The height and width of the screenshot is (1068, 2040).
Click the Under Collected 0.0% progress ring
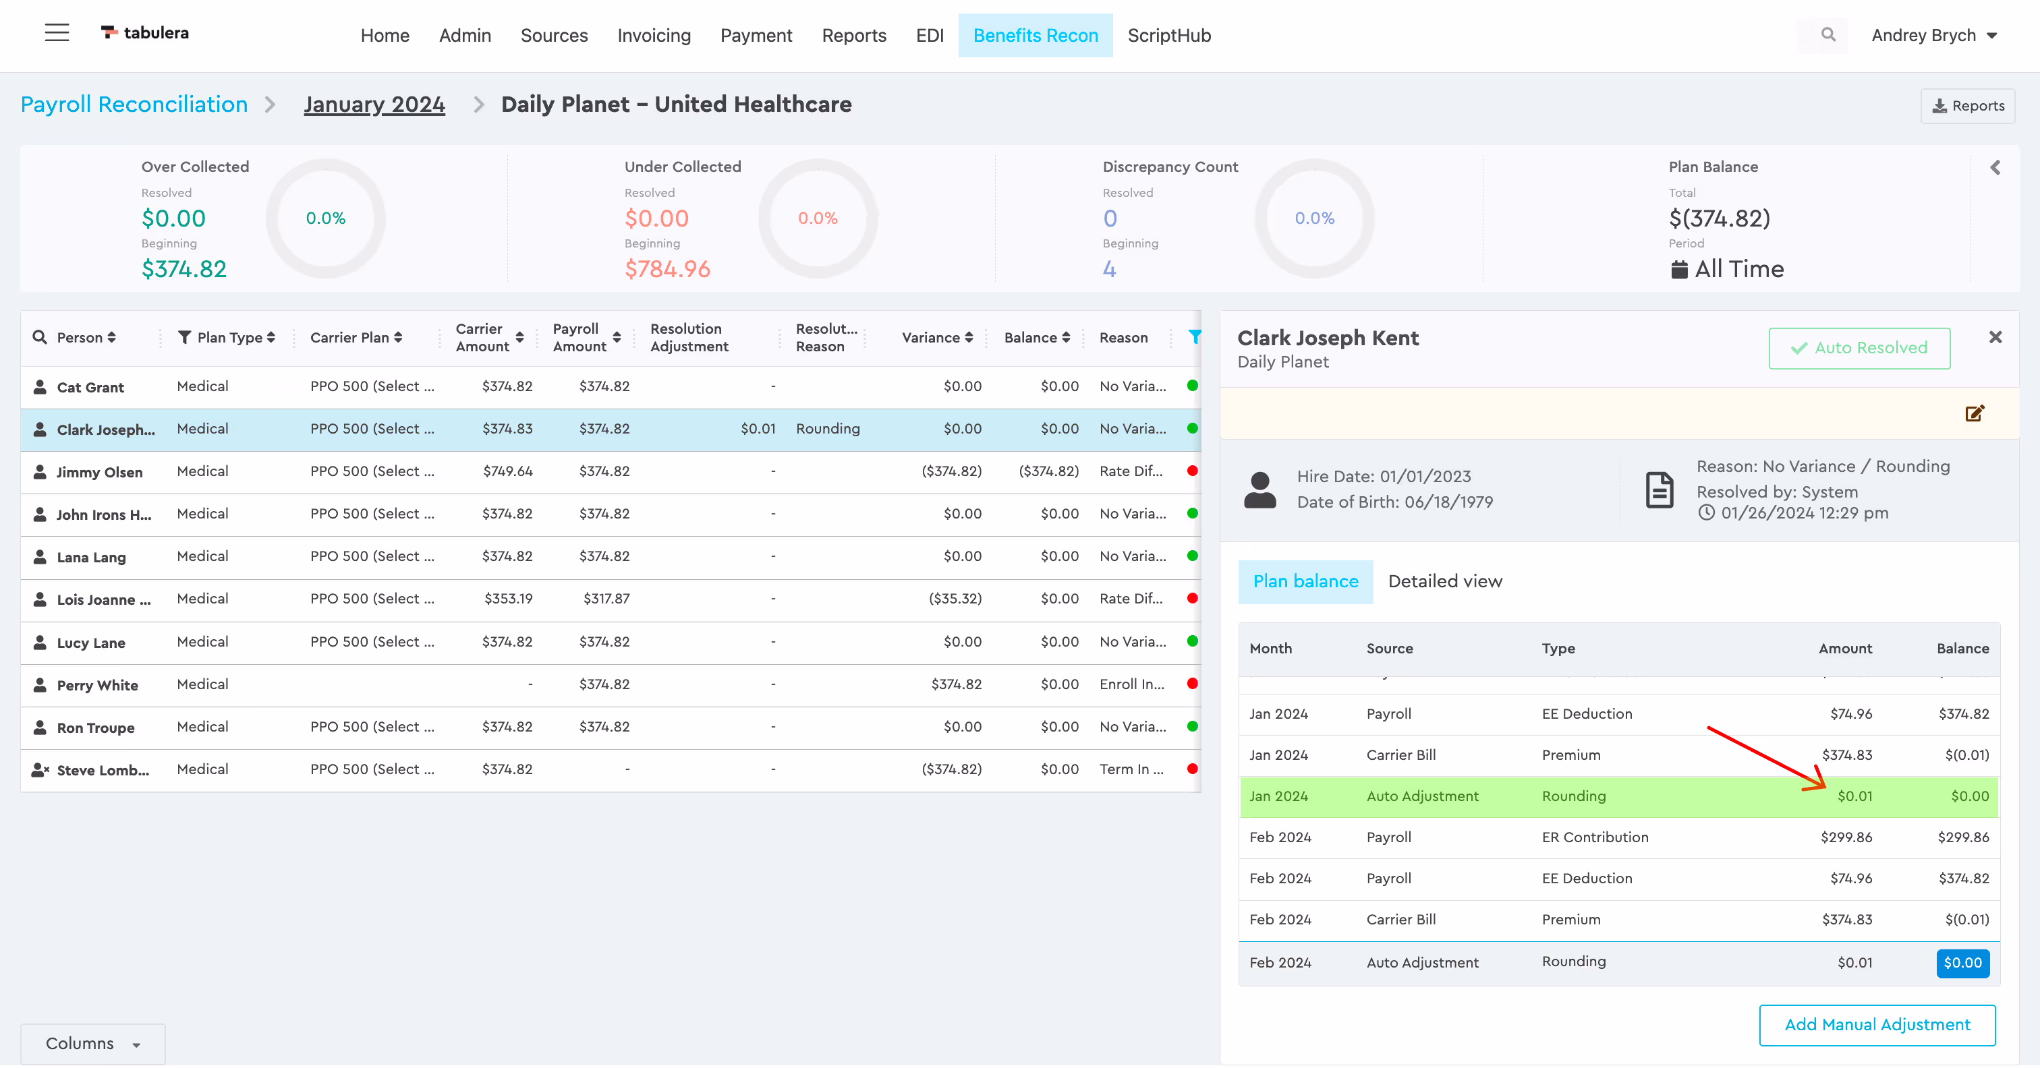818,218
